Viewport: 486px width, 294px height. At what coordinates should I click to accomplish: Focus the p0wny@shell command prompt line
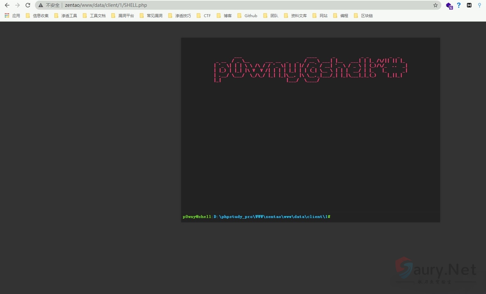click(382, 217)
